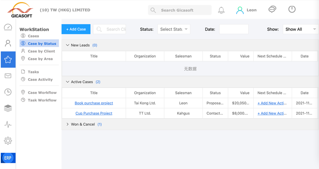
Task: Click the clock history sidebar icon
Action: (8, 92)
